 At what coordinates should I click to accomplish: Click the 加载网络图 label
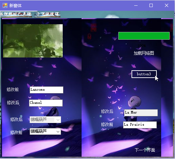144,53
